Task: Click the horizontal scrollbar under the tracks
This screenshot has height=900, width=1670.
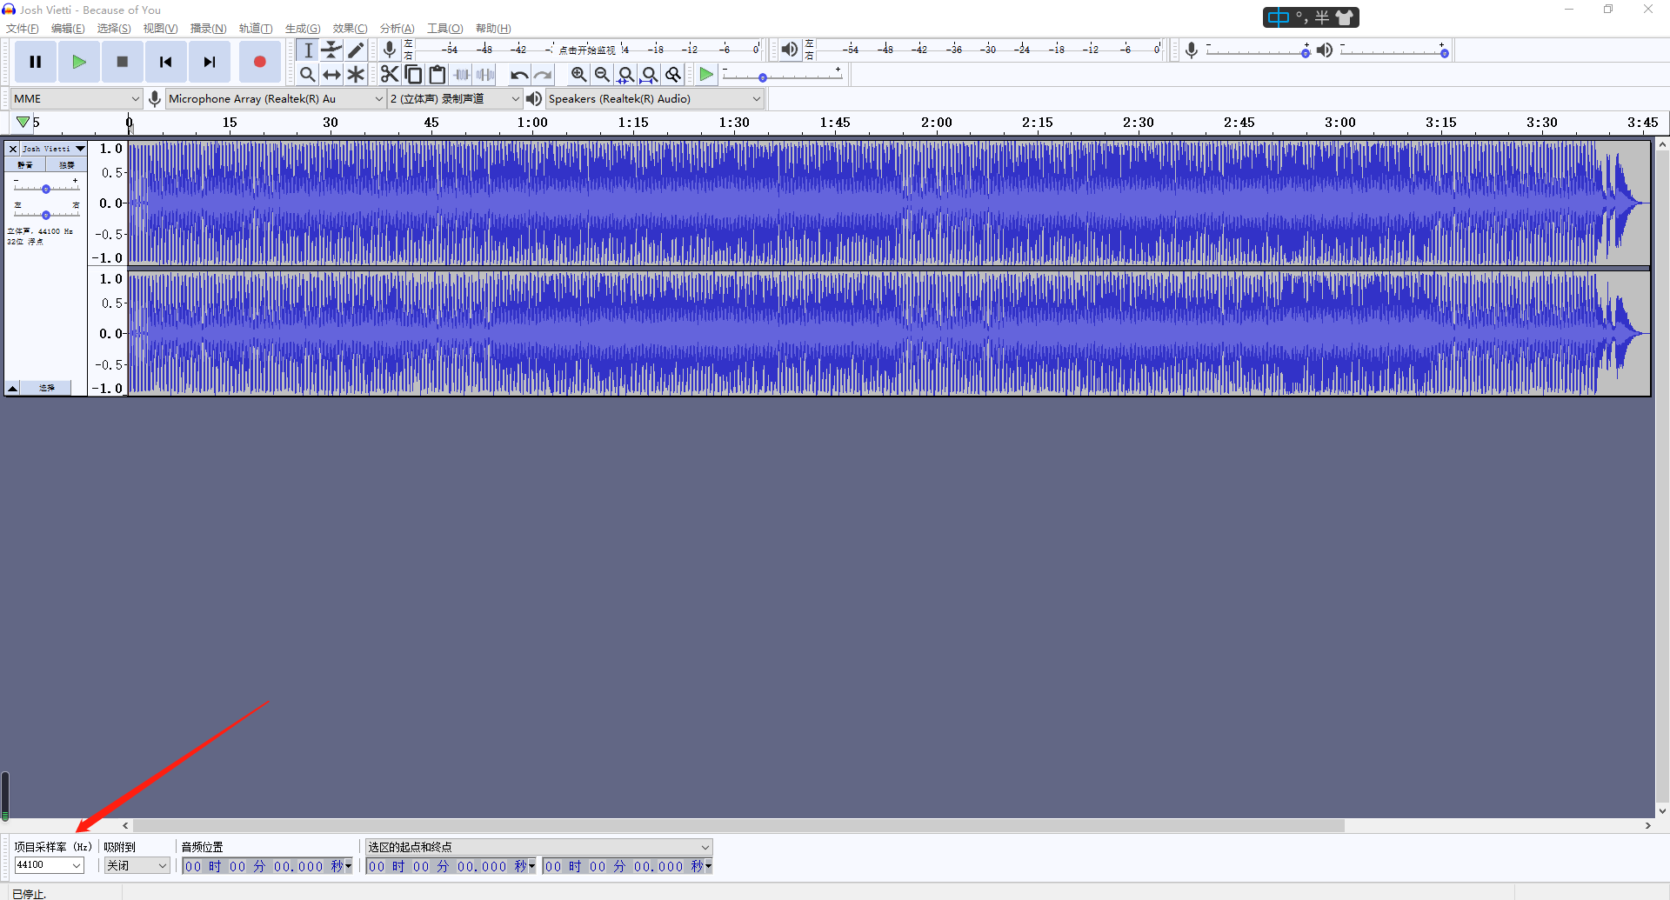Action: [738, 825]
